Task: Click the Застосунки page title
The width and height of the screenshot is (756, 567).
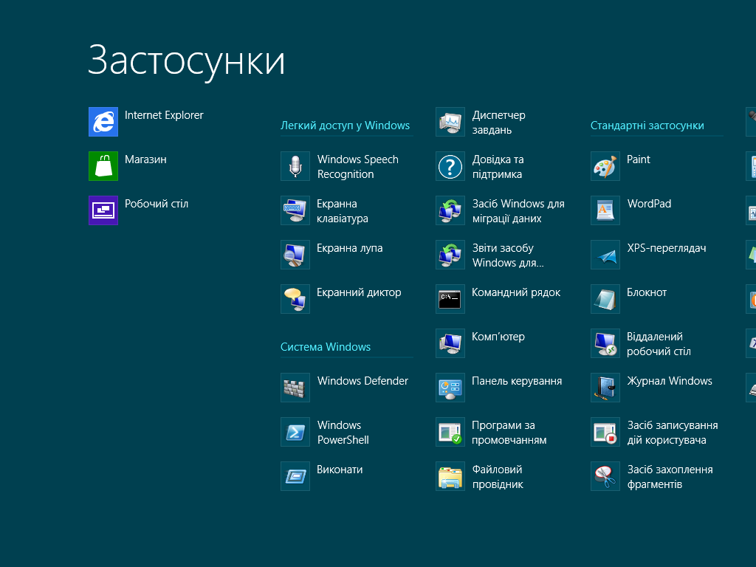Action: (x=186, y=60)
